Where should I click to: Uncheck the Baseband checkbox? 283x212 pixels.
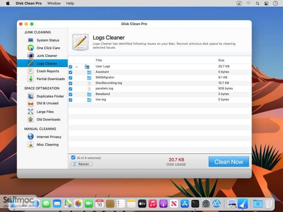(x=71, y=94)
